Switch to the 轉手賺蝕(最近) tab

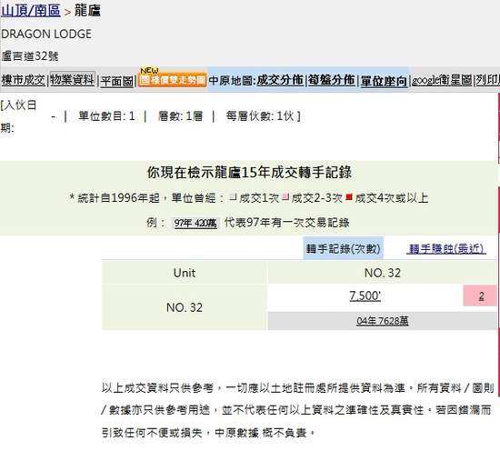point(446,249)
